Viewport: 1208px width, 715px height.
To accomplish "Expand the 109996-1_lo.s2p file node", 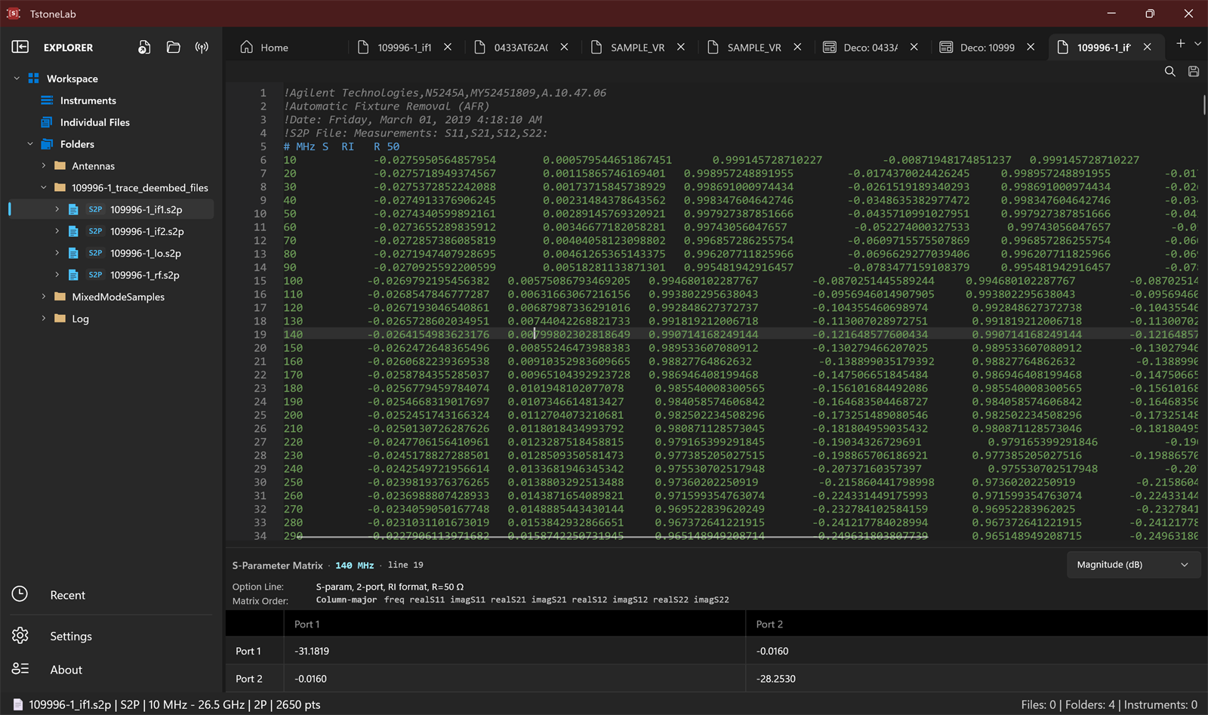I will [x=57, y=253].
